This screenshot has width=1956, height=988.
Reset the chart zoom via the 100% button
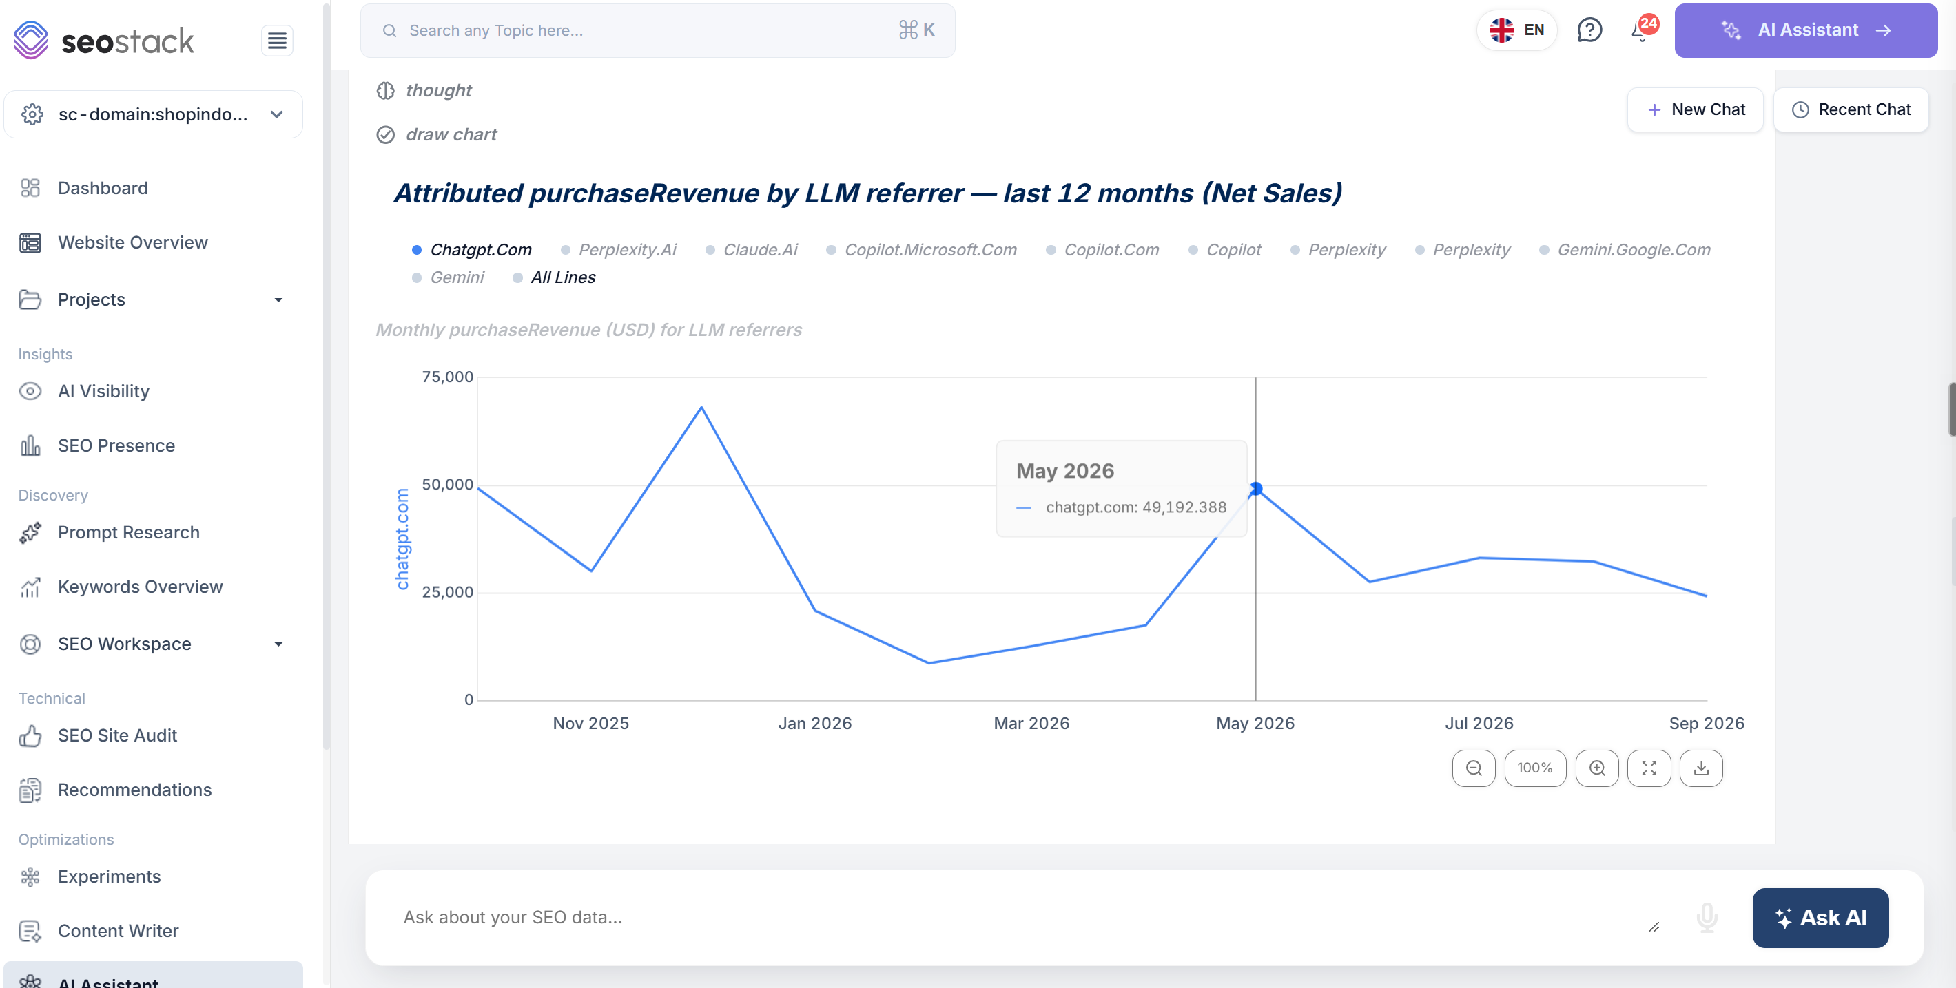pyautogui.click(x=1534, y=768)
